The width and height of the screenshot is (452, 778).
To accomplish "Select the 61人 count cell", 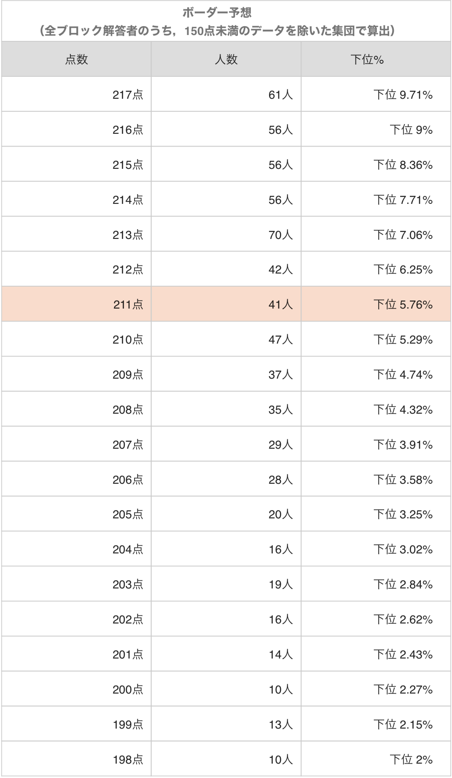I will [x=280, y=95].
